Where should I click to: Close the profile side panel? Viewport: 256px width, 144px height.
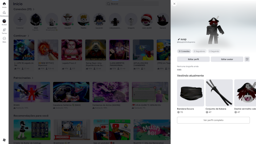(x=174, y=4)
